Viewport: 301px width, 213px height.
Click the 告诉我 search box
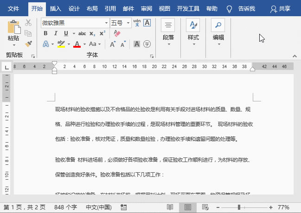coord(246,9)
